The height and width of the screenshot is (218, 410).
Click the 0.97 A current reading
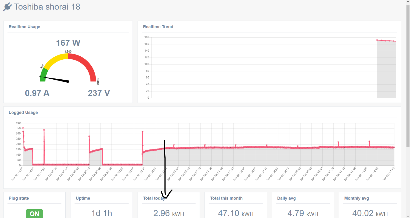37,93
